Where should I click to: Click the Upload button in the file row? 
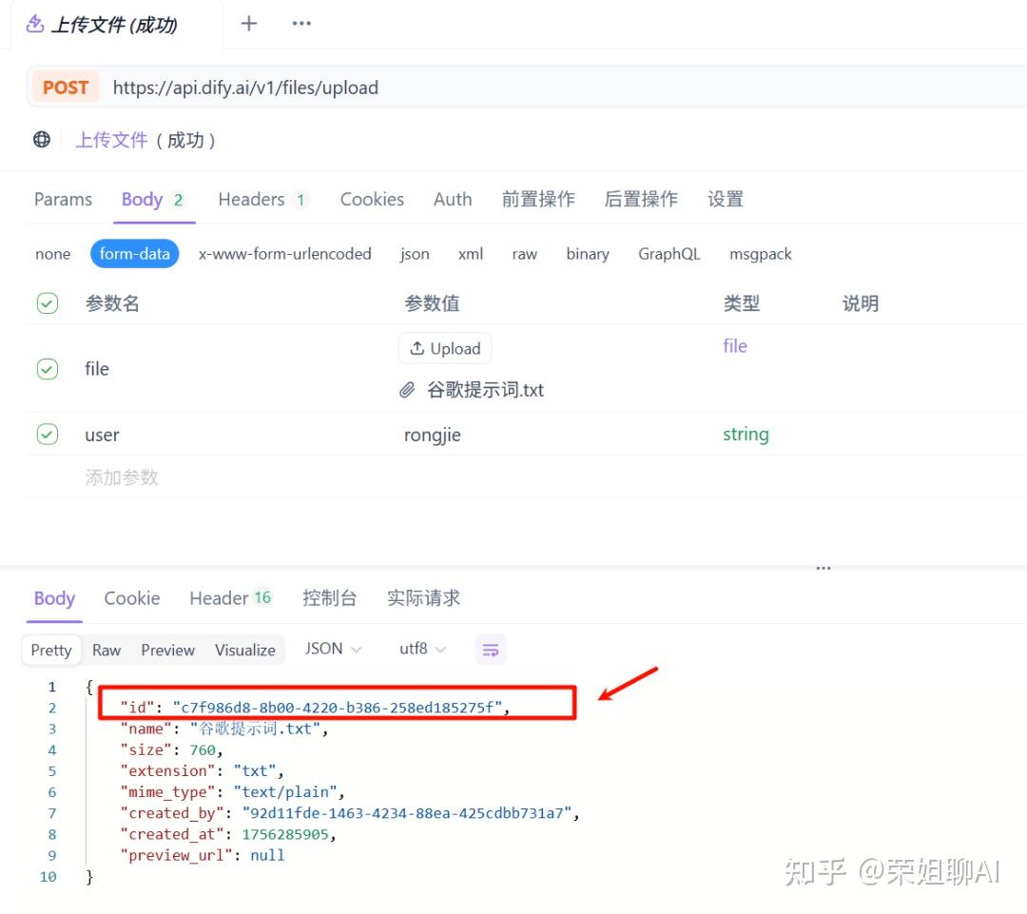(444, 348)
